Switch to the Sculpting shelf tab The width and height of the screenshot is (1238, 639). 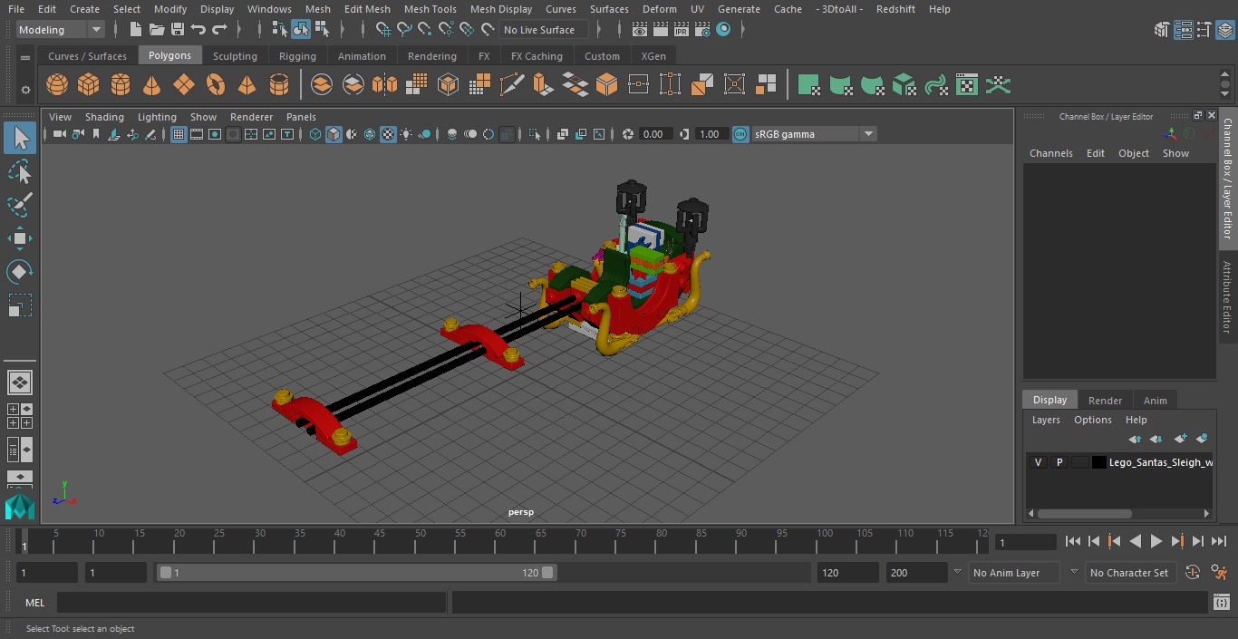(235, 56)
